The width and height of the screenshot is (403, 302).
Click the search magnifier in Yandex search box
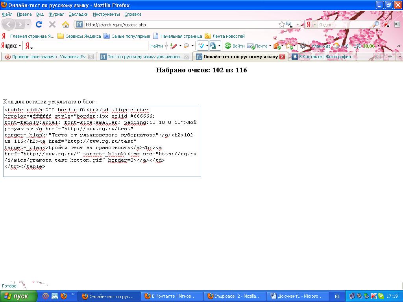[376, 24]
